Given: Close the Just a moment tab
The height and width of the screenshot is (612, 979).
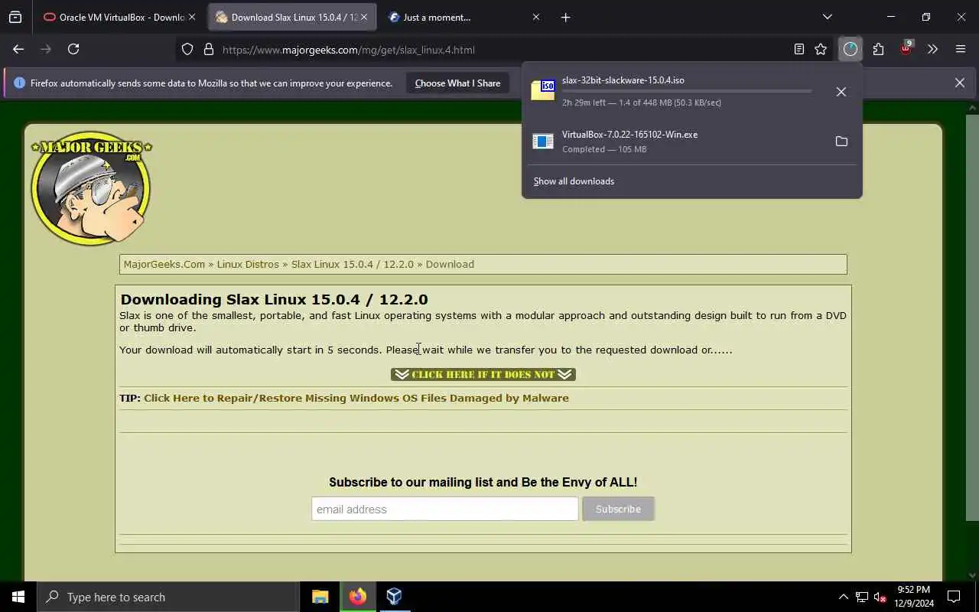Looking at the screenshot, I should 535,17.
